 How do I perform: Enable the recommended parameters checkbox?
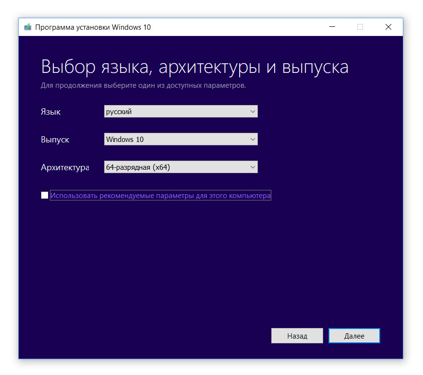(45, 195)
